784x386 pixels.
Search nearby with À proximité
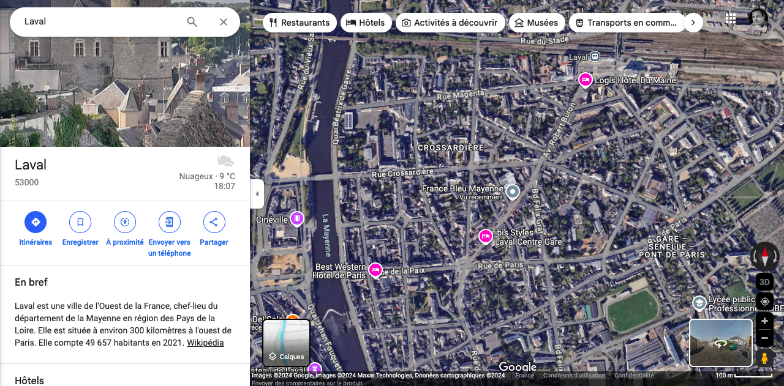(x=125, y=222)
